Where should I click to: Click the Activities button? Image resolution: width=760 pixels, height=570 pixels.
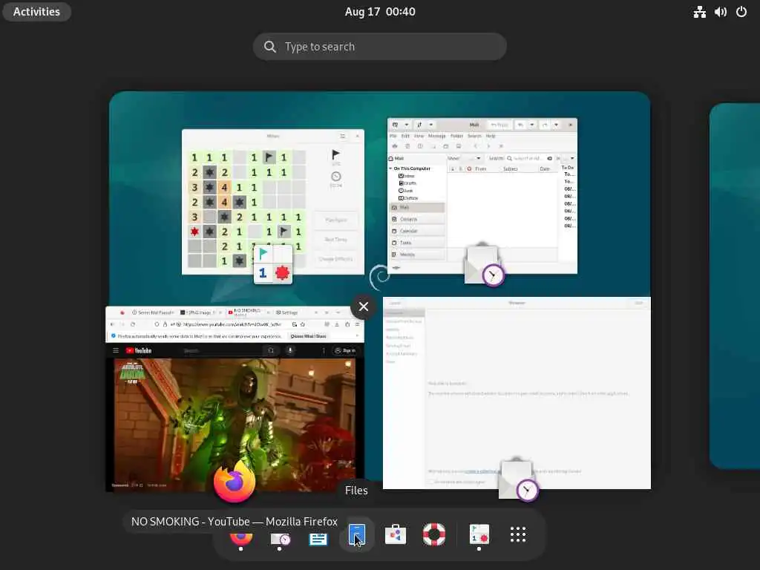coord(37,12)
